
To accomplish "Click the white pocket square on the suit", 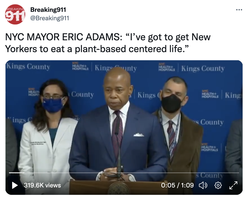I will 139,135.
